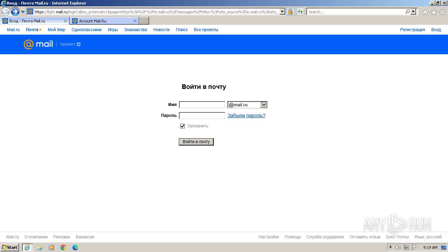Image resolution: width=448 pixels, height=252 pixels.
Task: Open the Настройки footer link
Action: (x=269, y=237)
